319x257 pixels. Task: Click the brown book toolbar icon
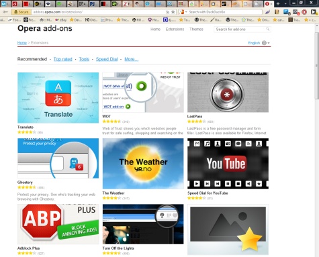point(277,12)
